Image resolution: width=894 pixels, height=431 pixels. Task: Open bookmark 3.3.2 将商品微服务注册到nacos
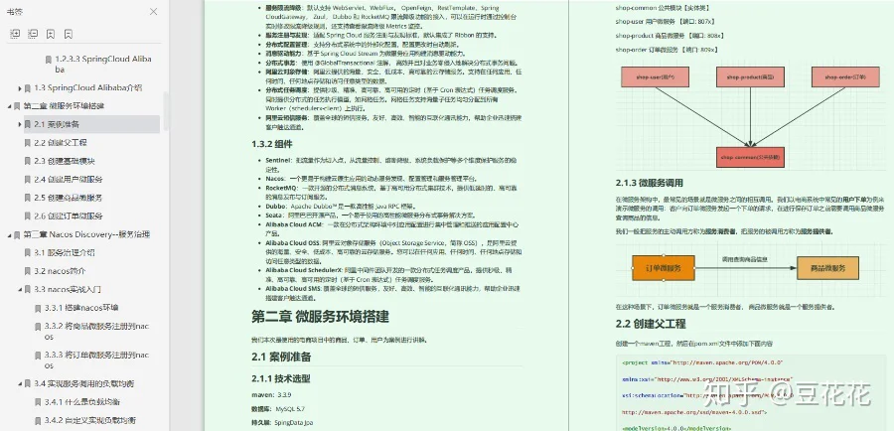(97, 332)
